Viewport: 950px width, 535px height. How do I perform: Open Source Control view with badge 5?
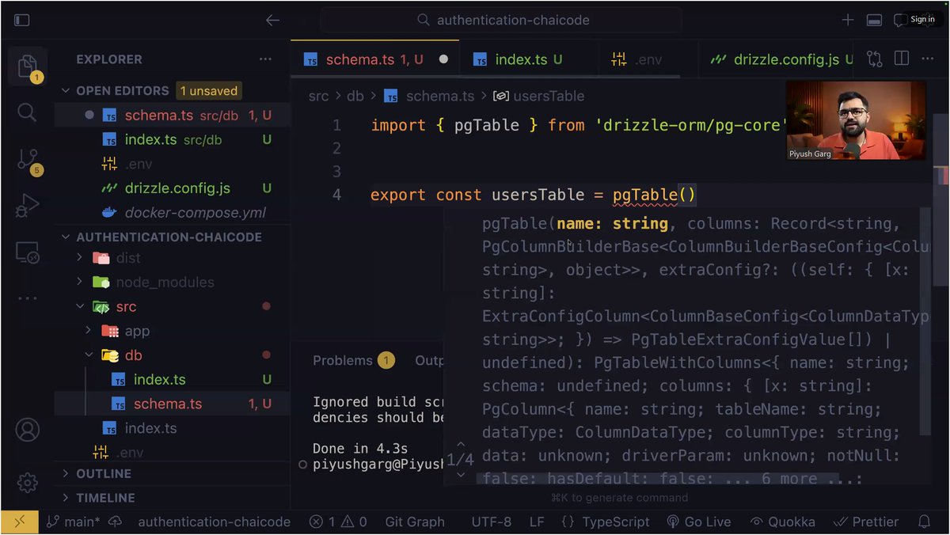[28, 161]
